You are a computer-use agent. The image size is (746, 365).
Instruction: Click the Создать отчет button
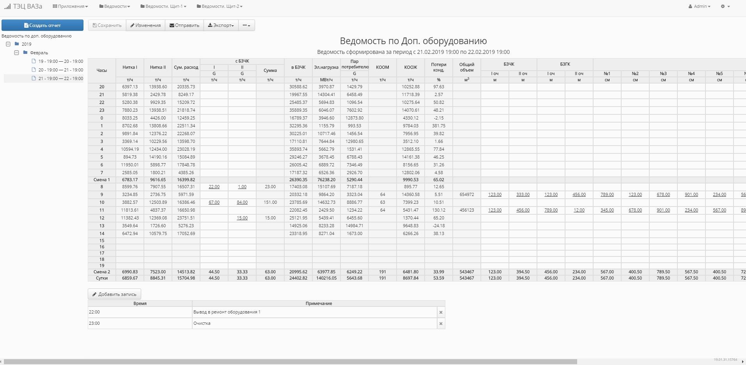click(43, 25)
